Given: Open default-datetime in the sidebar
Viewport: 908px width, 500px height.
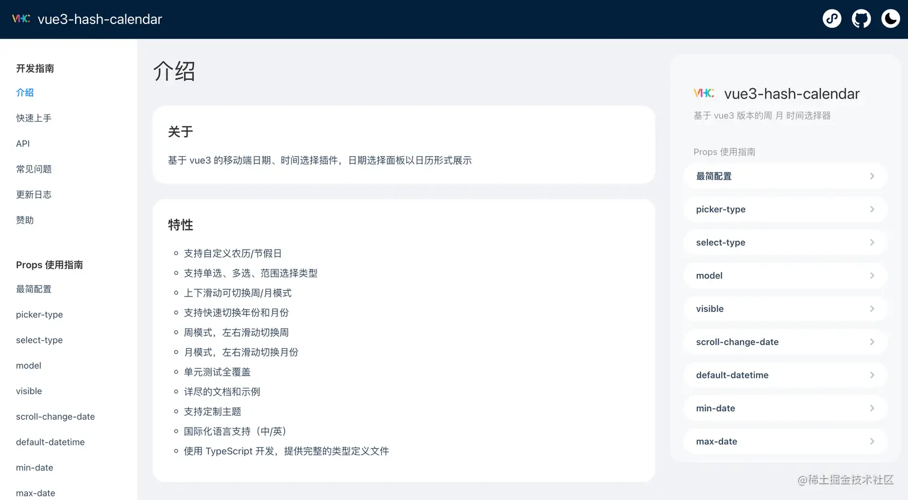Looking at the screenshot, I should pos(50,442).
